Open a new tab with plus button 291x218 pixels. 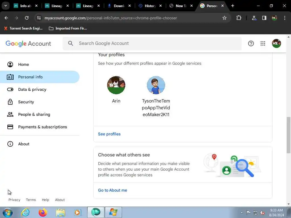pyautogui.click(x=232, y=6)
